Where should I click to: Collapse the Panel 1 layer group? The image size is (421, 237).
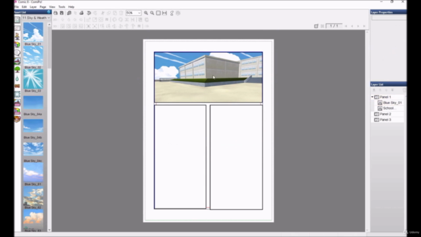pyautogui.click(x=372, y=97)
